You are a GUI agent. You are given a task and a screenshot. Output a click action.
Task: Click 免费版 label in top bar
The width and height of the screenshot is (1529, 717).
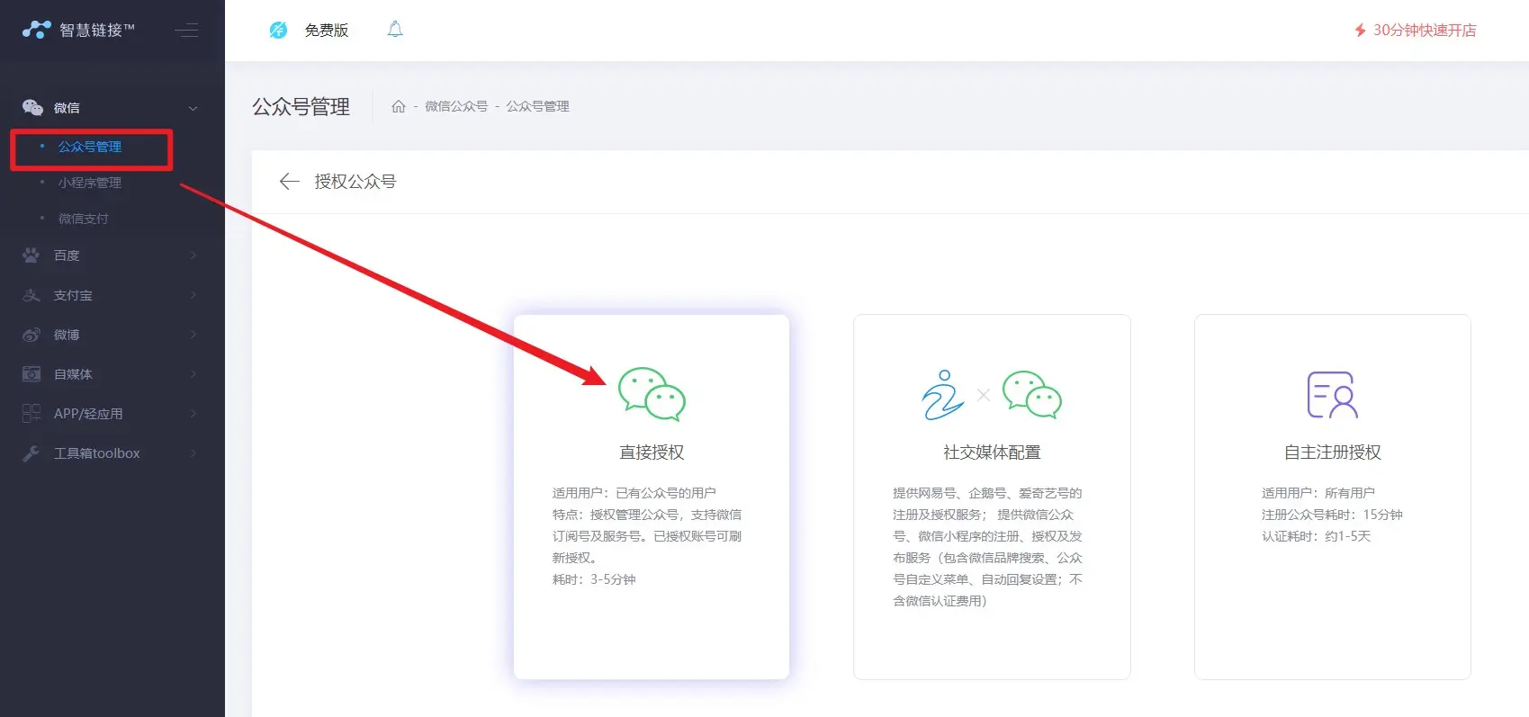[x=327, y=31]
